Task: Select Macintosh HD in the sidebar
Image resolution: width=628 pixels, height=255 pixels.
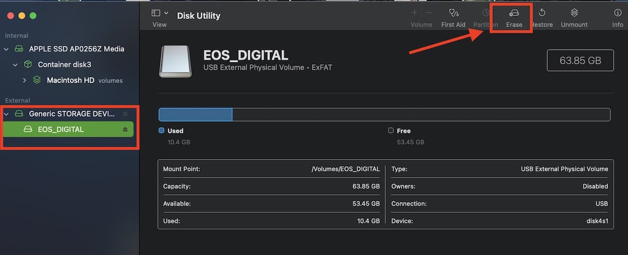Action: (x=71, y=81)
